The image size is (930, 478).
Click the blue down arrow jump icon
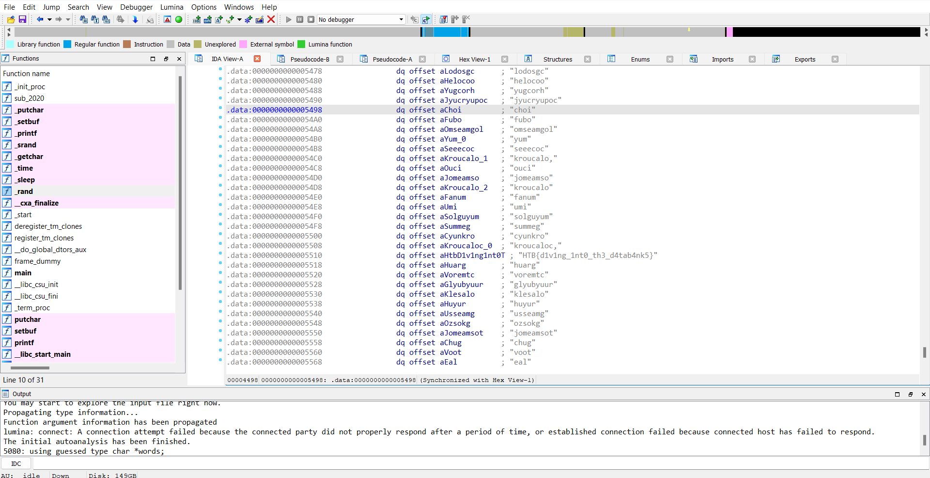click(x=135, y=19)
